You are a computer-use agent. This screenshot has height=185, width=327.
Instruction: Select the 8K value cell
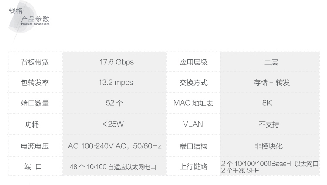tap(271, 104)
